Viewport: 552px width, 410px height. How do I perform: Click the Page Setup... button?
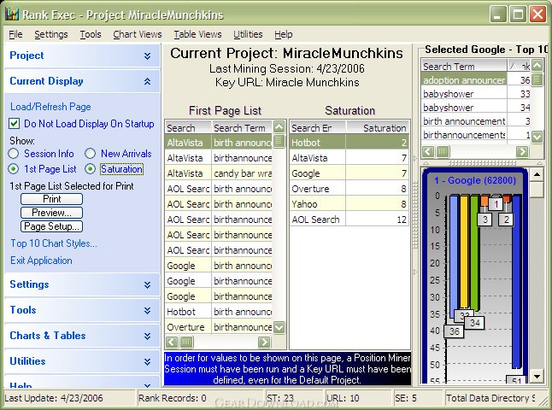(52, 226)
